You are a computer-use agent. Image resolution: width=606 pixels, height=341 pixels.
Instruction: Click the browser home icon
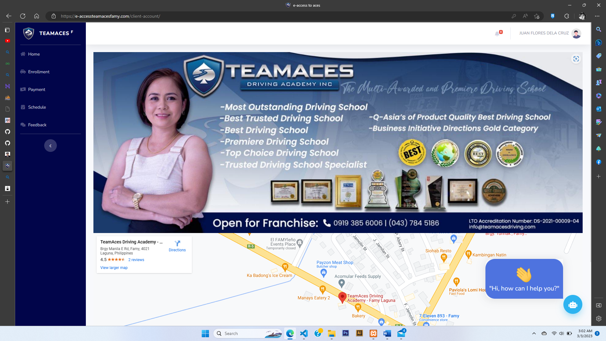tap(37, 16)
